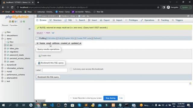Screen dimensions: 193x108
Task: Click the bookmark Label input field
Action: pos(55,70)
